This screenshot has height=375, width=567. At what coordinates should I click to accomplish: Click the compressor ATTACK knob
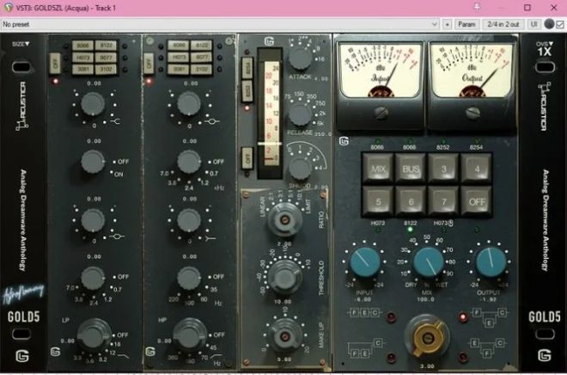pos(300,58)
